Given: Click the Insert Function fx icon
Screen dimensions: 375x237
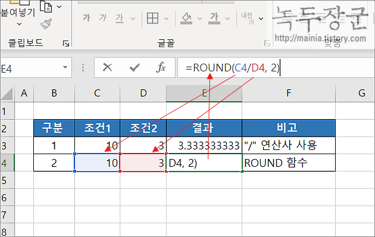Looking at the screenshot, I should point(161,68).
